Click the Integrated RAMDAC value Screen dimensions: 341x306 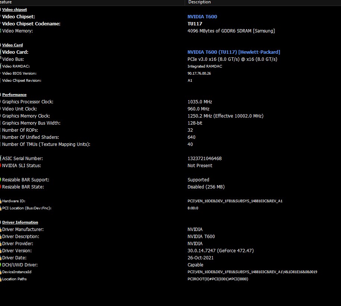coord(205,66)
